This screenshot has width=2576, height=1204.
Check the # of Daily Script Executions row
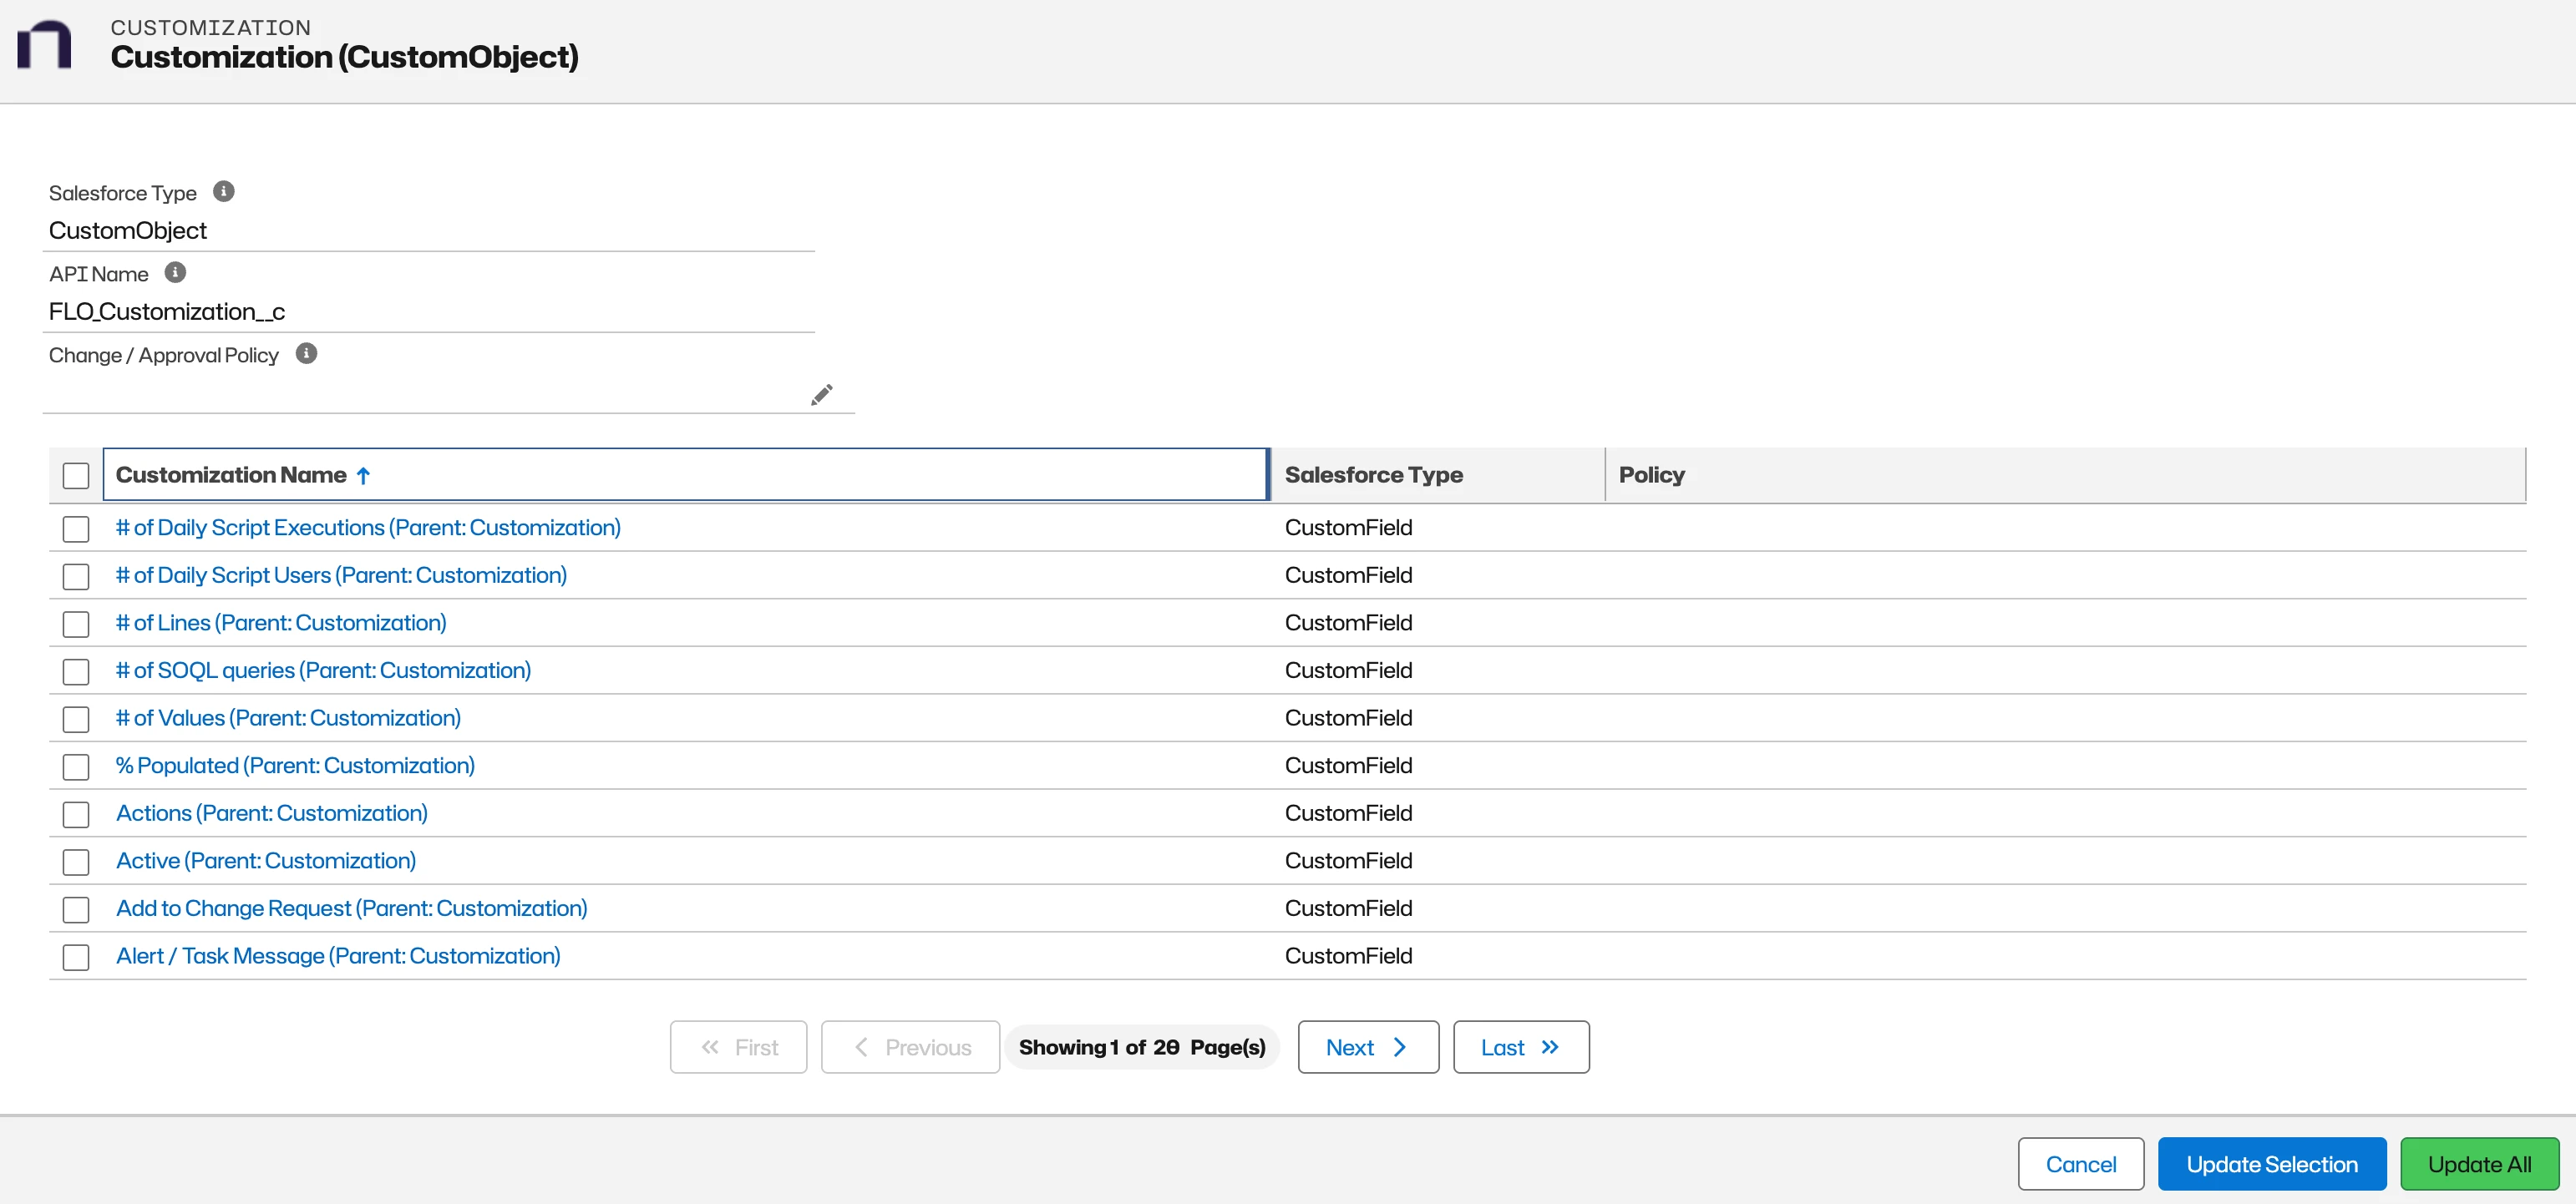pyautogui.click(x=76, y=529)
